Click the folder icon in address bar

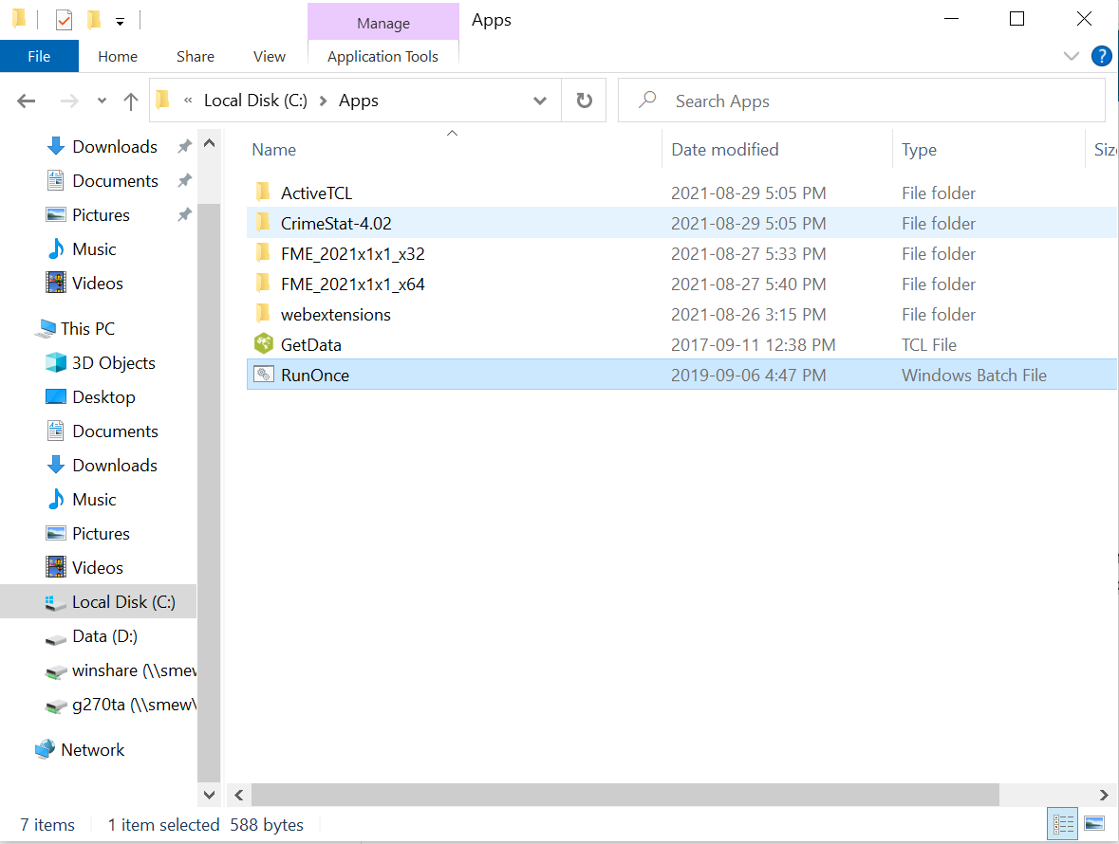[x=162, y=100]
